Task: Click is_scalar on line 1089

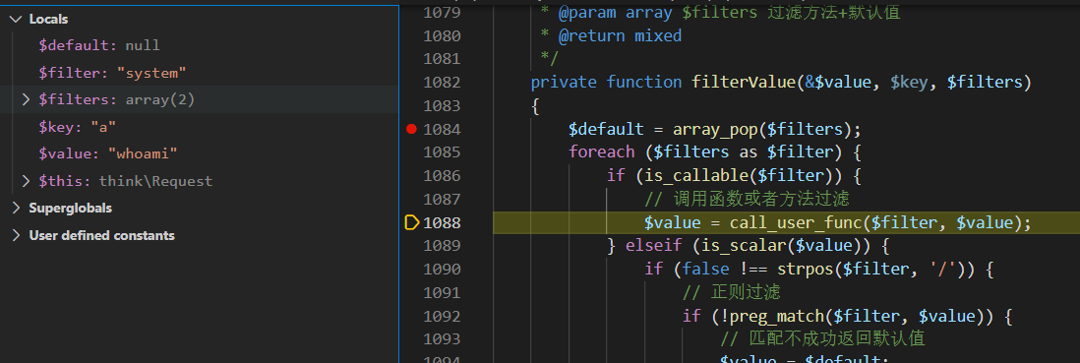Action: coord(744,246)
